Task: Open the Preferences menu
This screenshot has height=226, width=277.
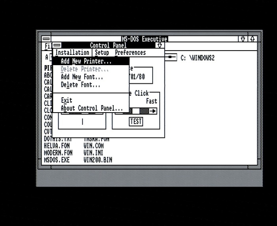Action: point(130,53)
